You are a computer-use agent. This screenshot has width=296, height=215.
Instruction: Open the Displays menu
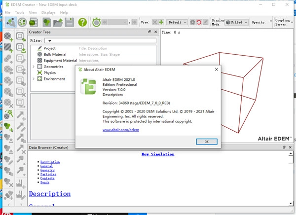click(x=48, y=12)
